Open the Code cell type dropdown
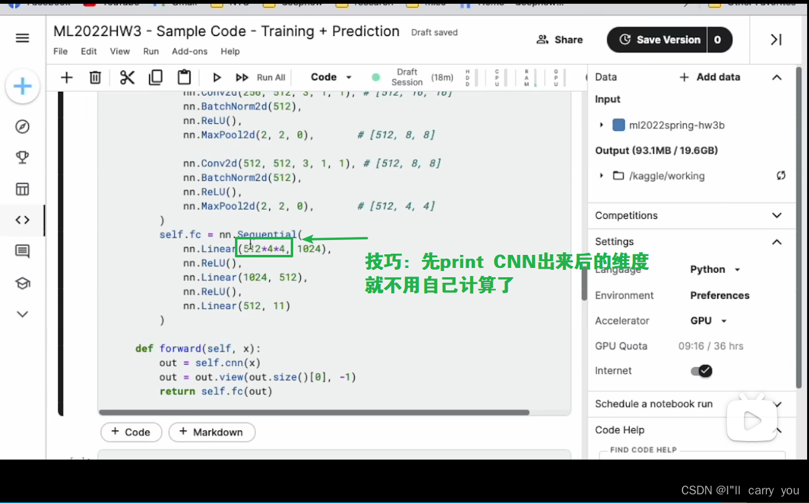Viewport: 809px width, 503px height. click(331, 77)
